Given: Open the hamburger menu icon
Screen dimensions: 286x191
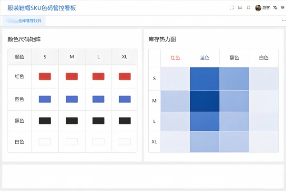Looking at the screenshot, I should (283, 8).
